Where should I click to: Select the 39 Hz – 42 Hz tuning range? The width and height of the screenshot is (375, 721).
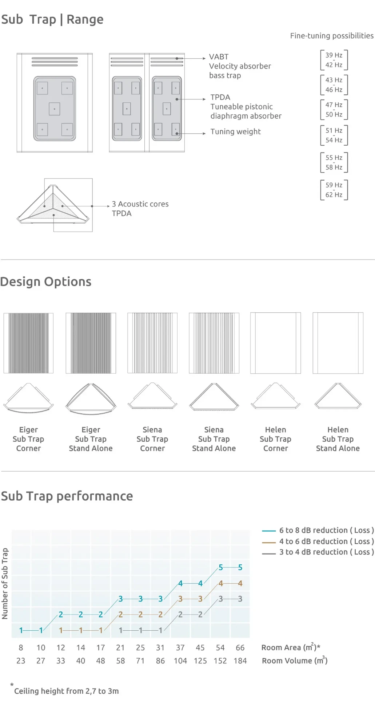tap(334, 60)
